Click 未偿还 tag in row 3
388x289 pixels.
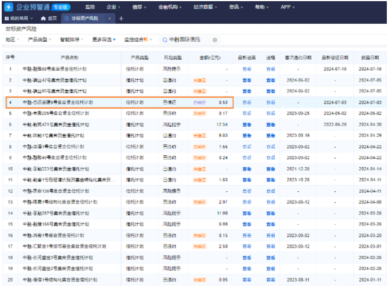(x=199, y=91)
